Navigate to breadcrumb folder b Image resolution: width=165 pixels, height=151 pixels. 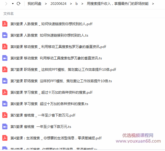76,4
